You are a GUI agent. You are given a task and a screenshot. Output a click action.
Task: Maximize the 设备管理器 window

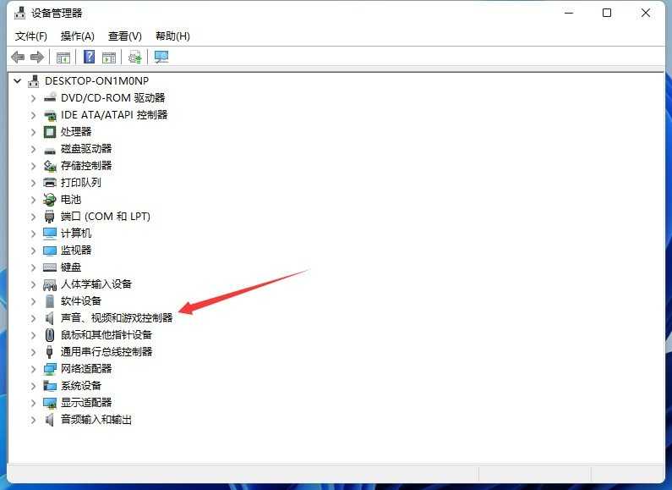pos(607,13)
